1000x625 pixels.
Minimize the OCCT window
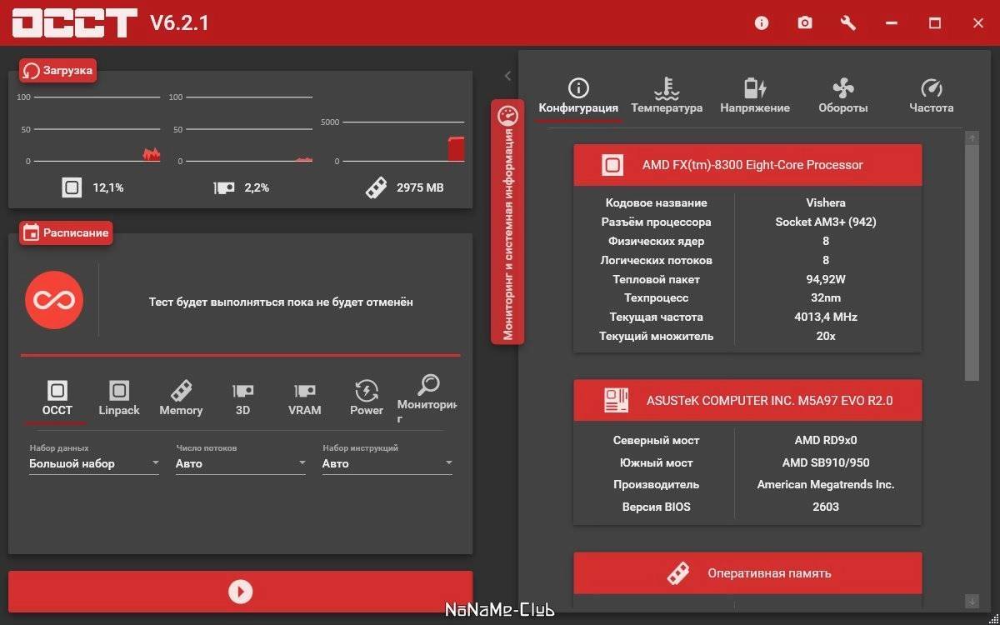click(x=892, y=23)
